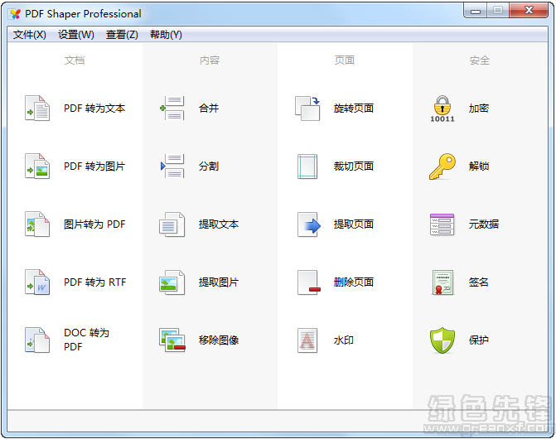Open the 提取文本 text label
This screenshot has height=439, width=556.
pyautogui.click(x=219, y=224)
